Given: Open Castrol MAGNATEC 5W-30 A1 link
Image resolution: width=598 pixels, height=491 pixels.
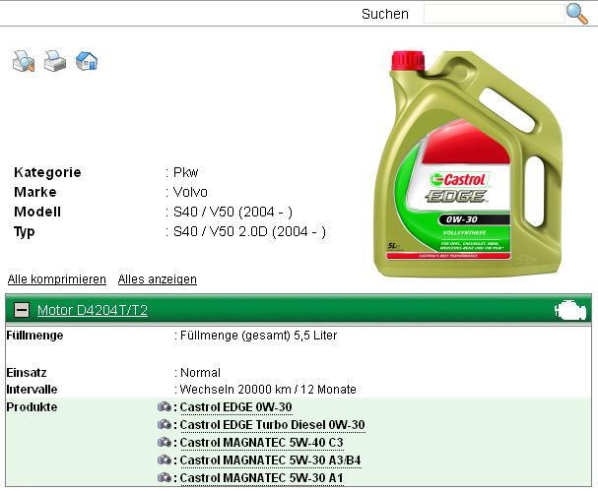Looking at the screenshot, I should [261, 477].
